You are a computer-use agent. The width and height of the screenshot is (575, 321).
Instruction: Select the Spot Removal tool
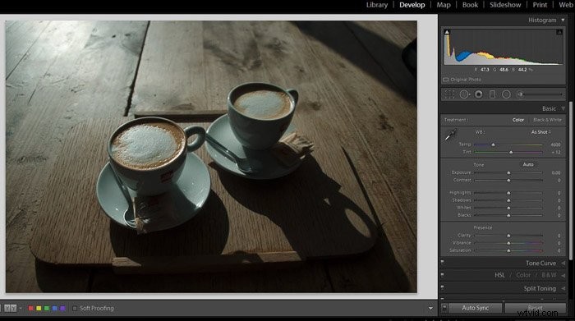pyautogui.click(x=464, y=94)
